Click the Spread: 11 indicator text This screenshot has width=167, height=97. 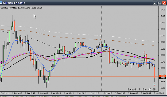[134, 90]
